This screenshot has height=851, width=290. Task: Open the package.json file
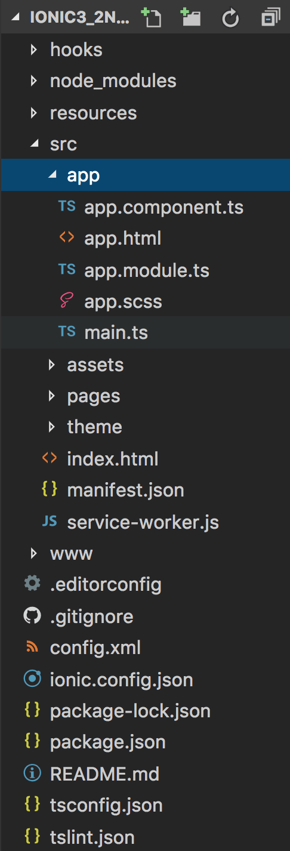pyautogui.click(x=107, y=742)
